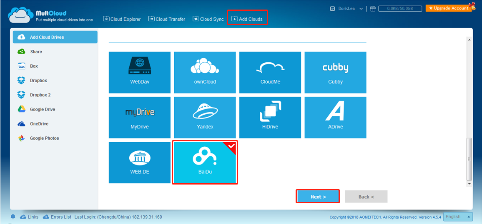482x224 pixels.
Task: Select the BaiDu cloud tile
Action: [205, 162]
